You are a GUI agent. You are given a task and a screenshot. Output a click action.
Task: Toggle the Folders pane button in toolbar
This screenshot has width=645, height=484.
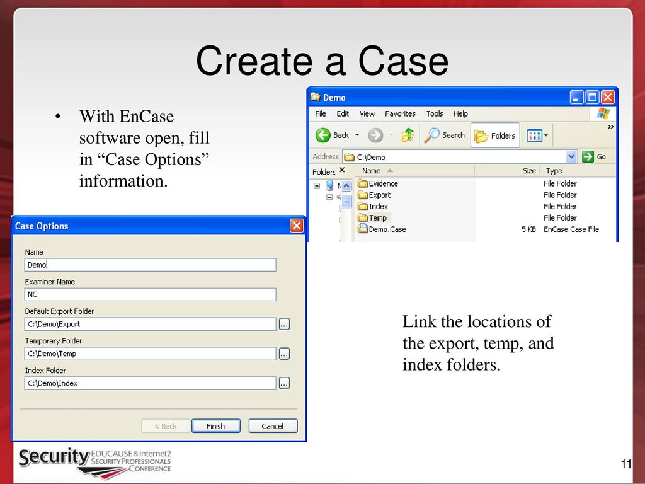tap(495, 135)
